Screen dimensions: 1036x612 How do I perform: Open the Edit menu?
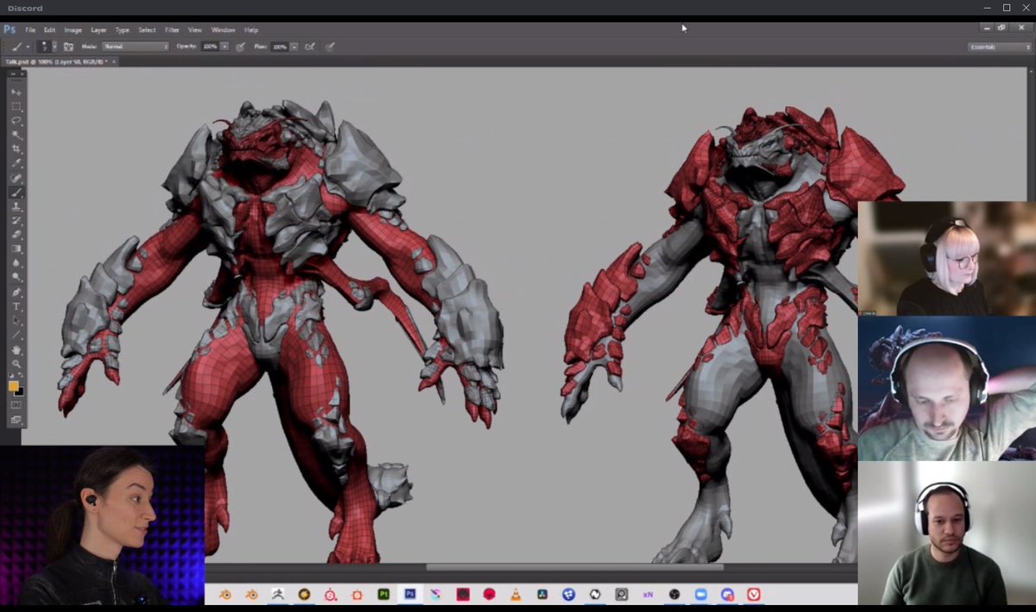point(50,30)
